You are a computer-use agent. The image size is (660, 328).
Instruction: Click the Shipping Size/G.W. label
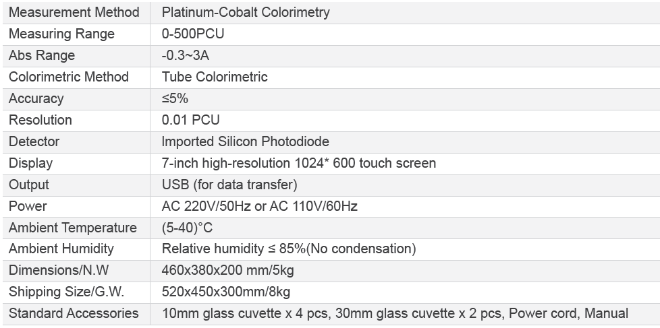67,292
